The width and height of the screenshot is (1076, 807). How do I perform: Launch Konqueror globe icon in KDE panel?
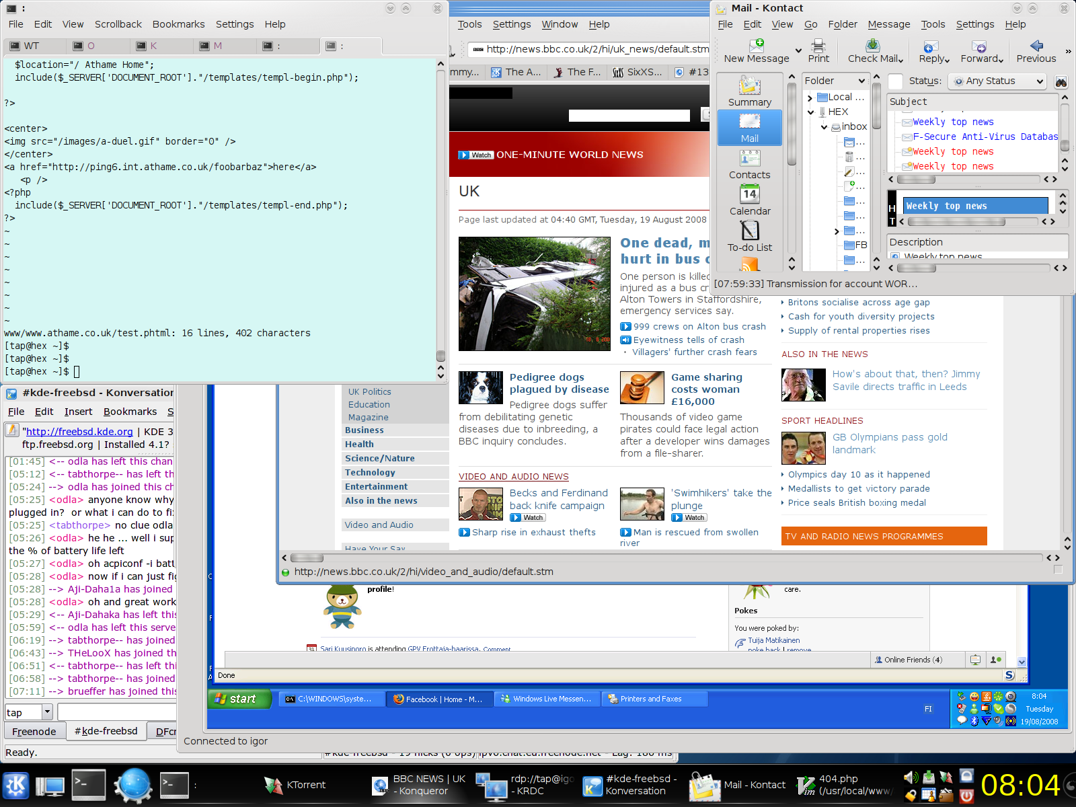coord(133,785)
